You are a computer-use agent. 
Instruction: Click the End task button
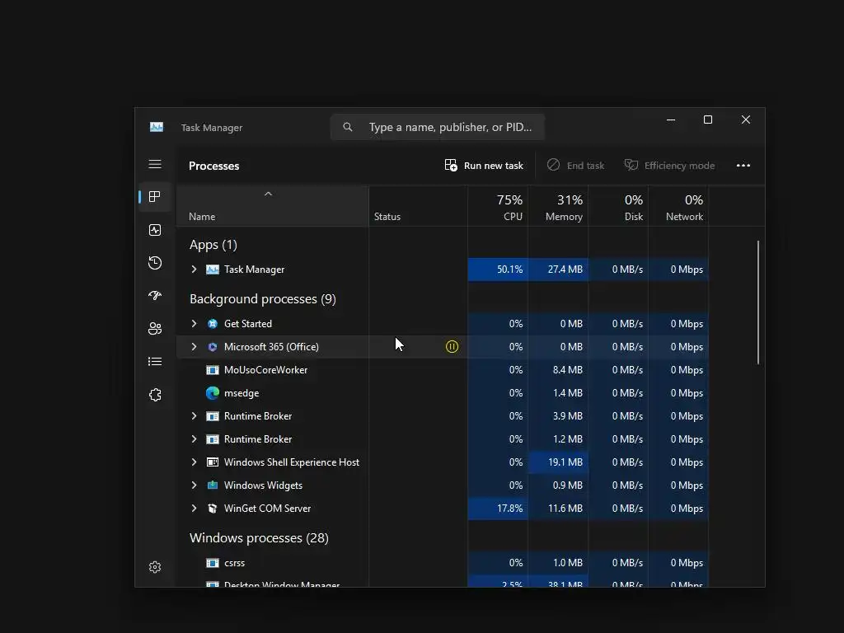575,165
